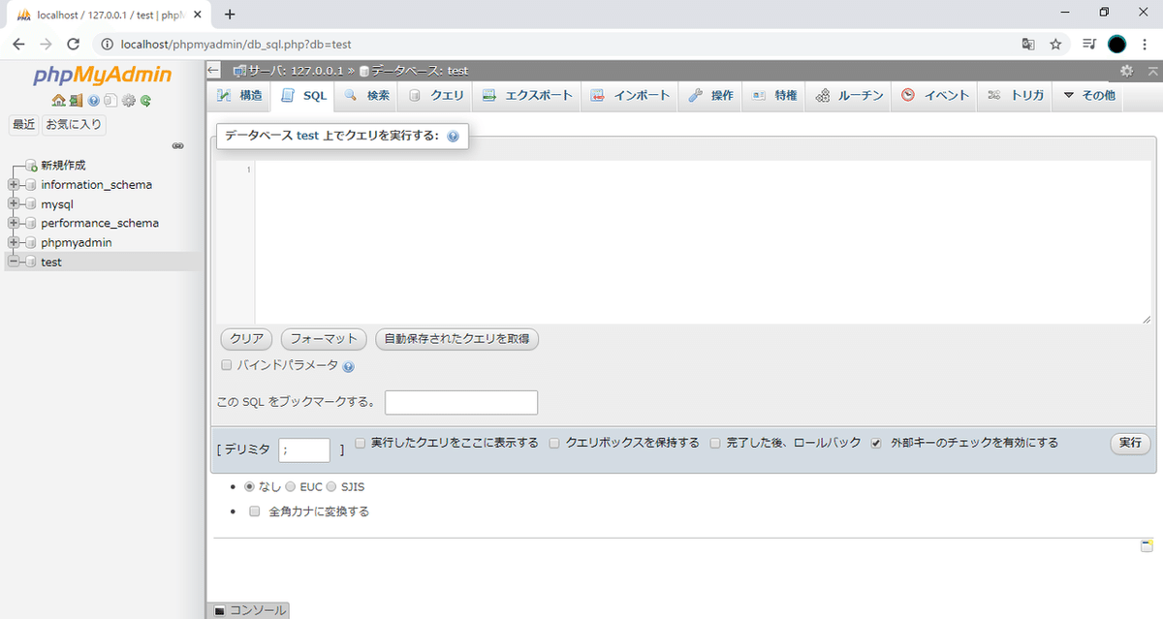1163x619 pixels.
Task: Open the 構造 tab
Action: pos(238,95)
